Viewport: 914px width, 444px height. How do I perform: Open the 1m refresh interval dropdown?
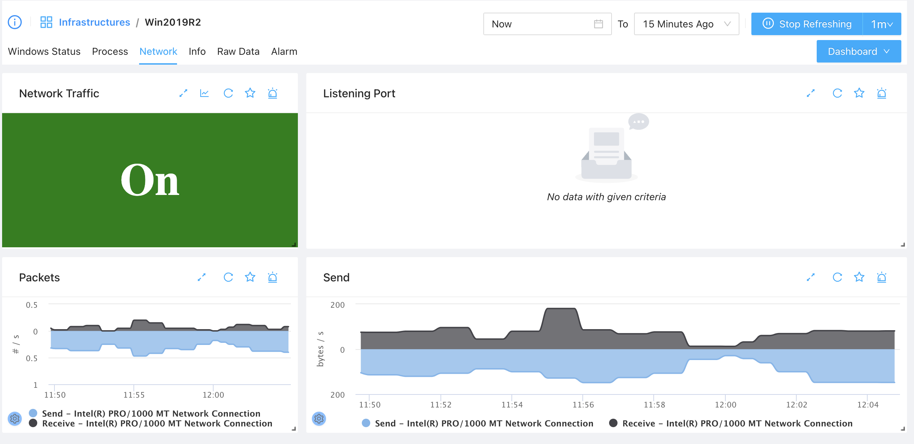pyautogui.click(x=881, y=24)
